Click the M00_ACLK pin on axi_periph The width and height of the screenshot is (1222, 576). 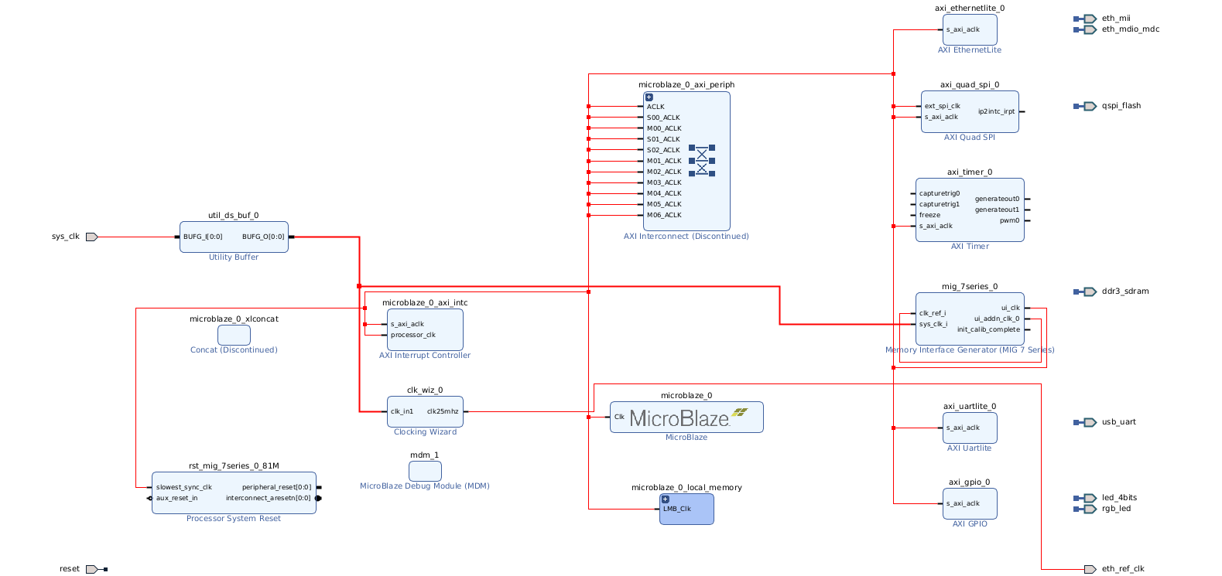point(664,129)
